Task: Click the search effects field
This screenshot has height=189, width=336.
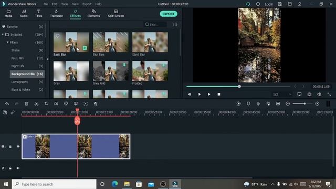Action: [155, 25]
